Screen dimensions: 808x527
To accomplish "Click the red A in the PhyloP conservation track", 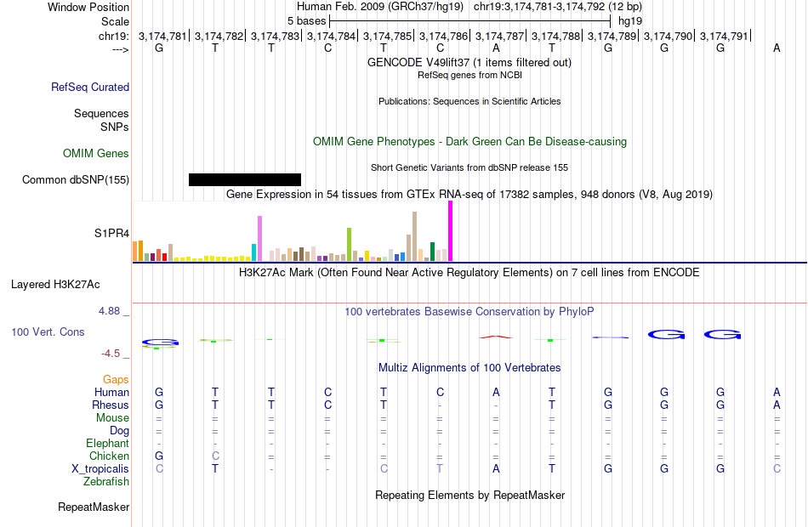I will coord(496,337).
